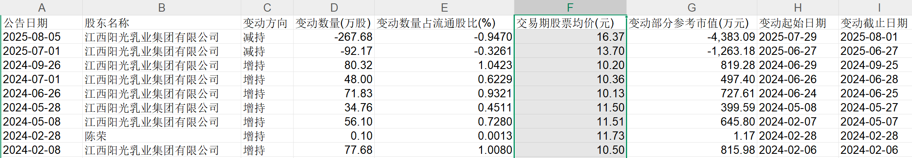Select column C header
The height and width of the screenshot is (158, 912).
coord(267,7)
